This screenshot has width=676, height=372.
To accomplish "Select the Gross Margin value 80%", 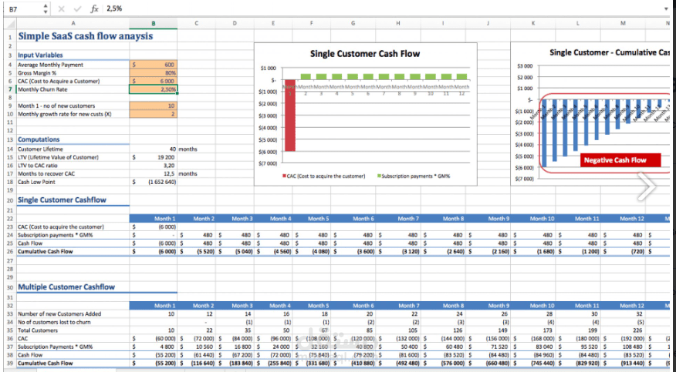I will click(153, 73).
